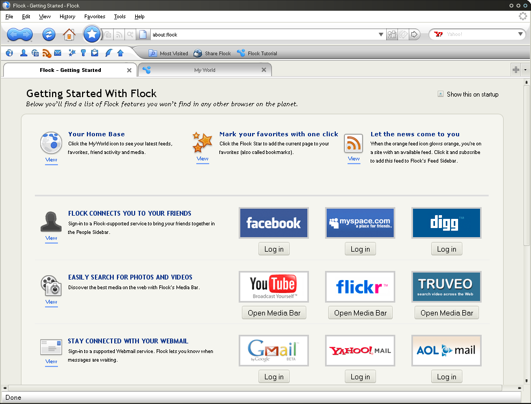Log in to MySpace
Screen dimensions: 531x404
tap(360, 249)
